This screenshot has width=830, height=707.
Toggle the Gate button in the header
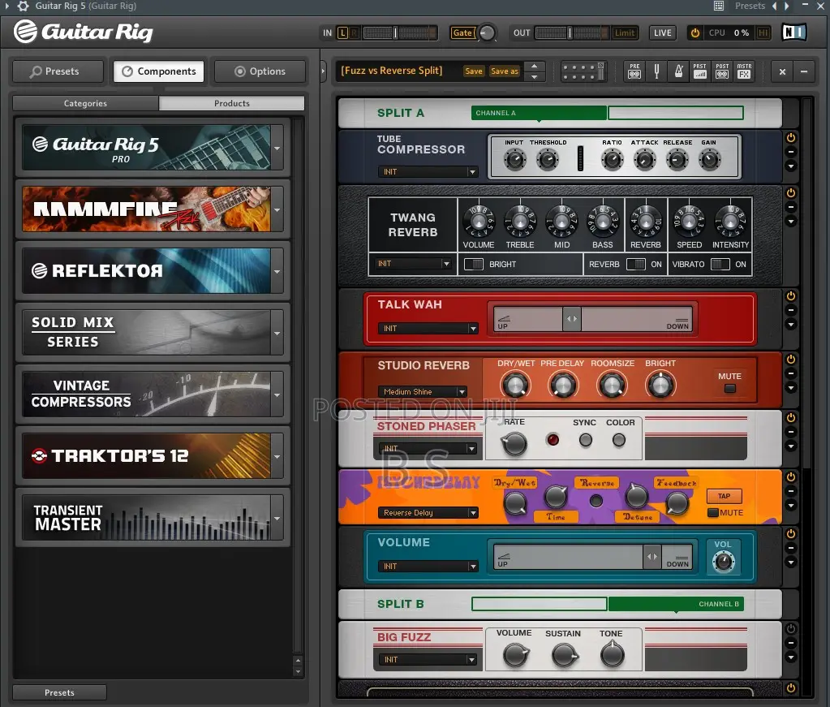462,32
